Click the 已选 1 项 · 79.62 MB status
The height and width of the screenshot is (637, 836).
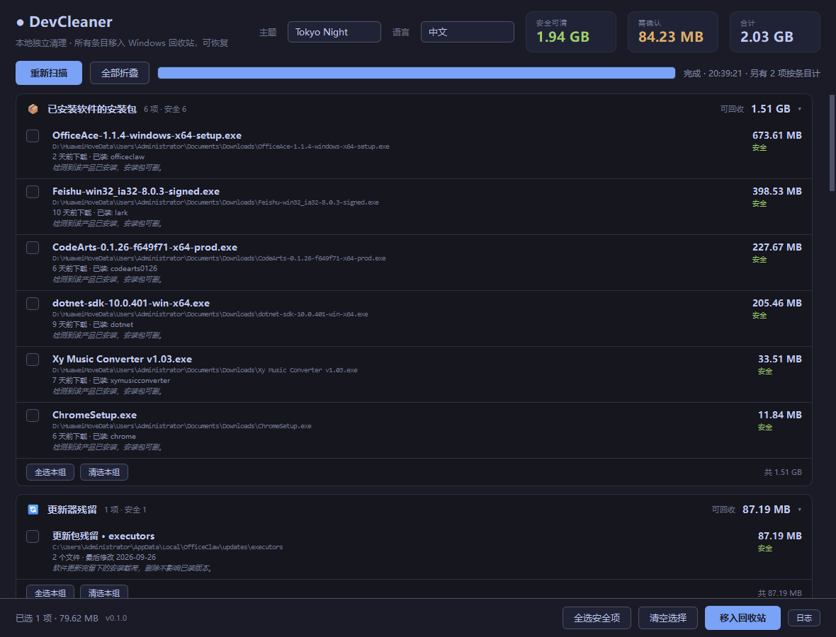[57, 619]
